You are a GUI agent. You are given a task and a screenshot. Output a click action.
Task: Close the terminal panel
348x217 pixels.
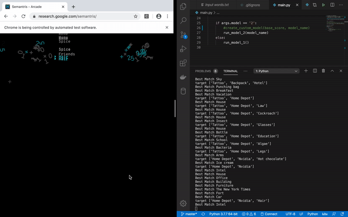click(341, 71)
